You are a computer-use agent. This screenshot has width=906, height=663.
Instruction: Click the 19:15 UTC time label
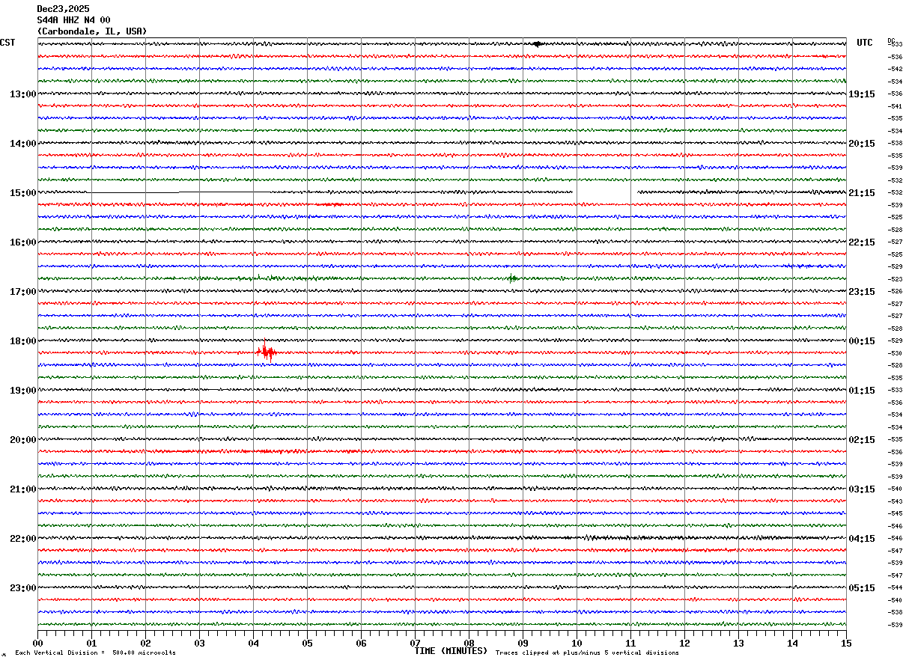click(861, 94)
